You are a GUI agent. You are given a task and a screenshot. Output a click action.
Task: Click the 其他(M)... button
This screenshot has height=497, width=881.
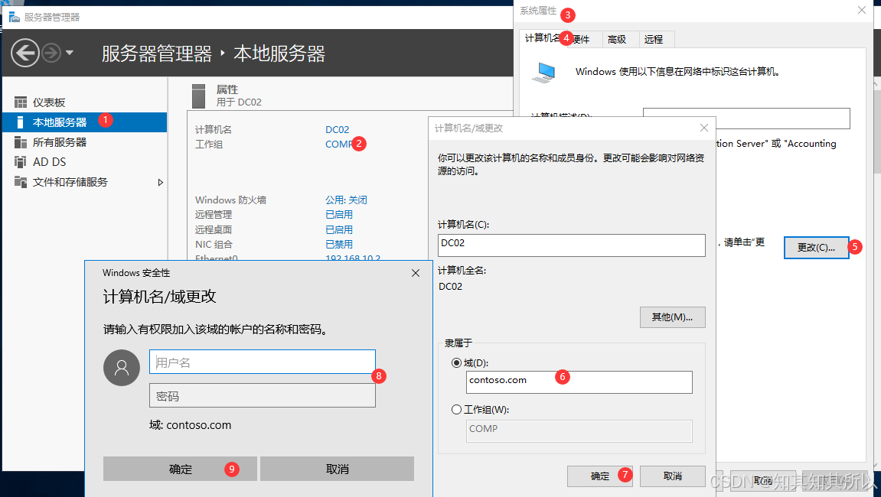pos(672,317)
